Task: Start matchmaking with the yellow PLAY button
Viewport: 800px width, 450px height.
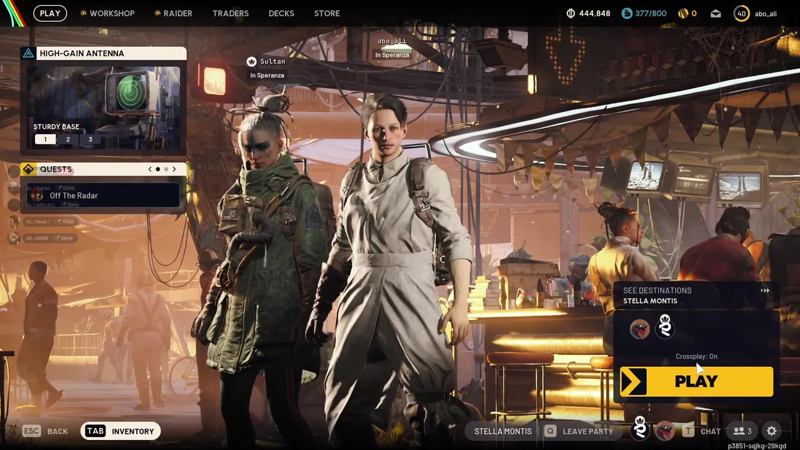Action: coord(696,381)
